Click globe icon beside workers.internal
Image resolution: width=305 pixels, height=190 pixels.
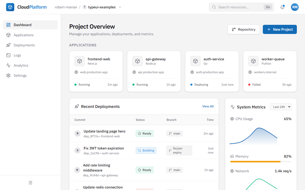click(250, 72)
